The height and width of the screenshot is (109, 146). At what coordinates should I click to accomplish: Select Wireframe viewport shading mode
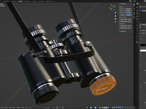click(x=102, y=107)
